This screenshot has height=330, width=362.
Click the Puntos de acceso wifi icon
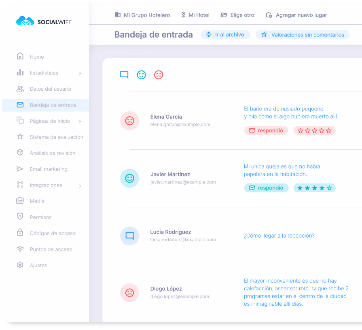point(20,249)
